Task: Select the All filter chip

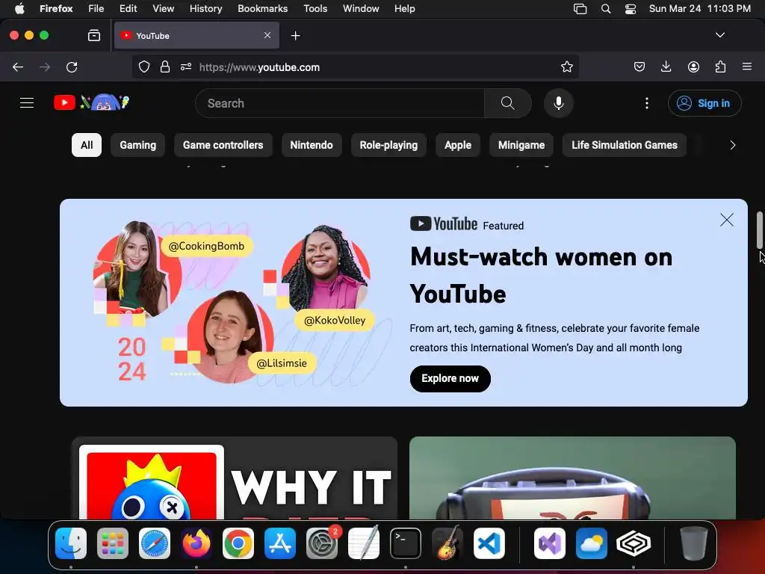Action: coord(87,145)
